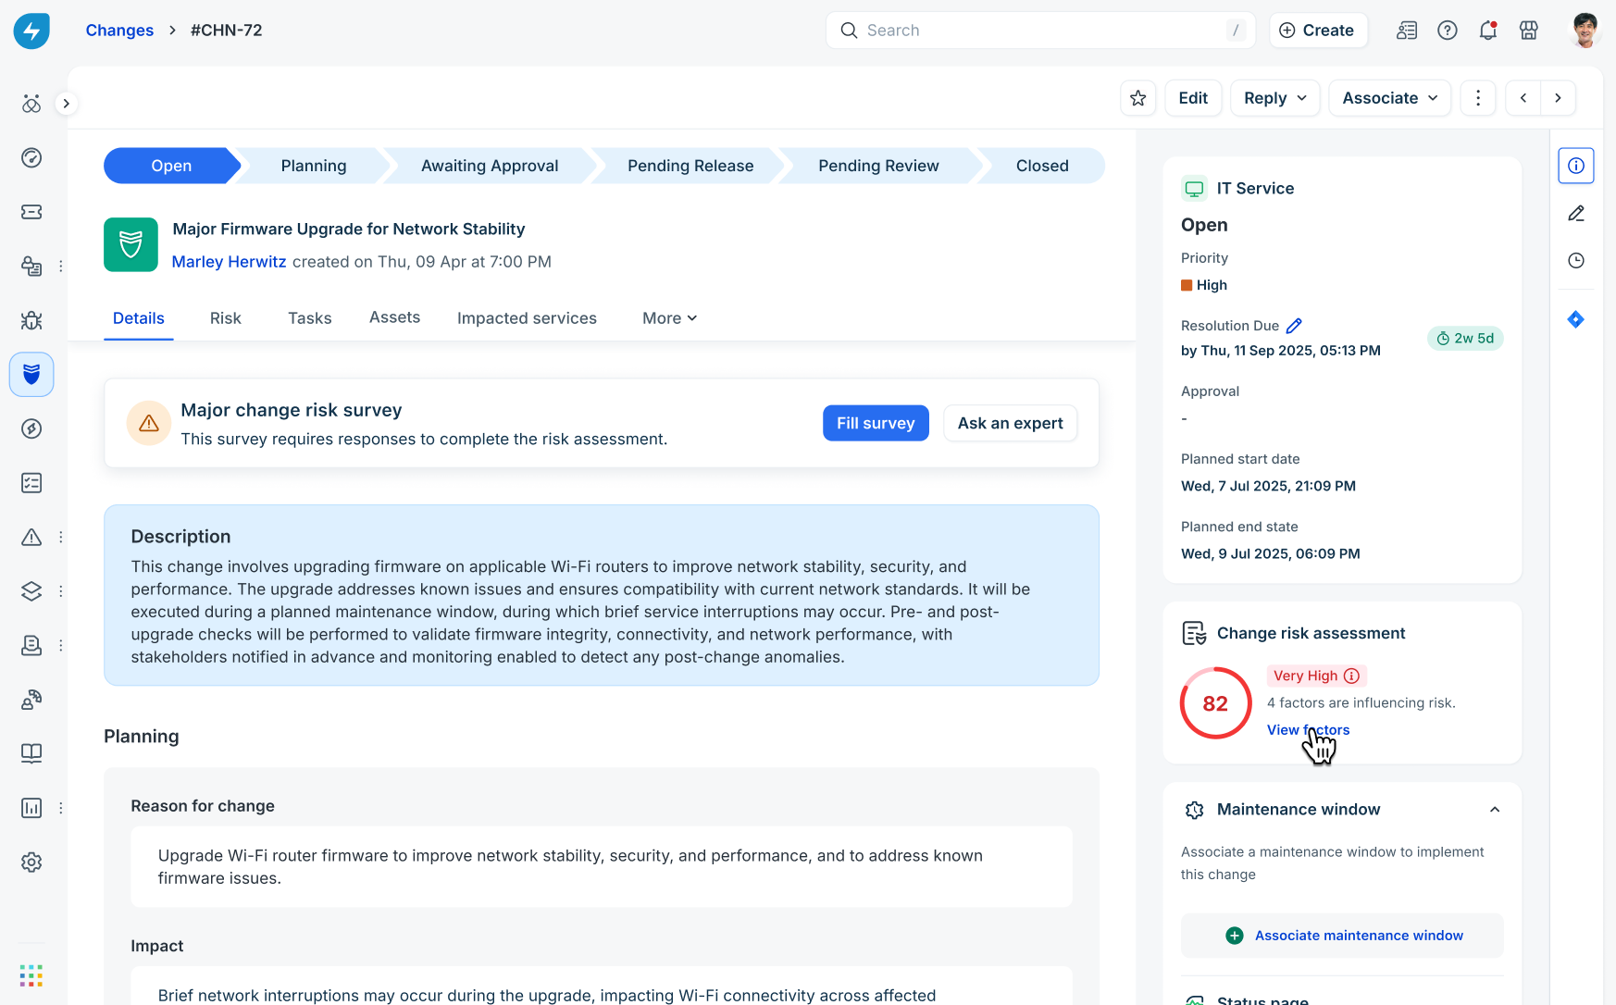Open the info panel icon on right rail
This screenshot has width=1616, height=1005.
click(1576, 166)
